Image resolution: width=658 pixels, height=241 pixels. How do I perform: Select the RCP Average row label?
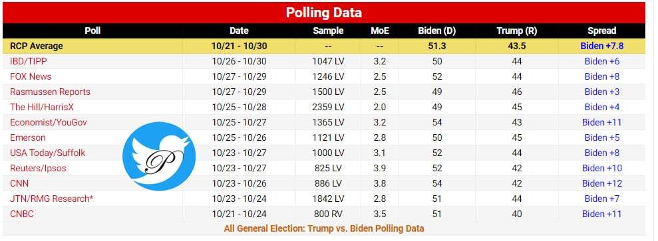[x=36, y=46]
